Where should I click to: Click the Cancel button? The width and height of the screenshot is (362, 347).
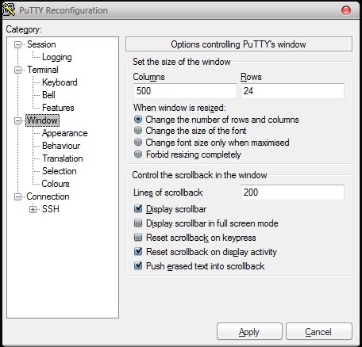click(x=318, y=331)
